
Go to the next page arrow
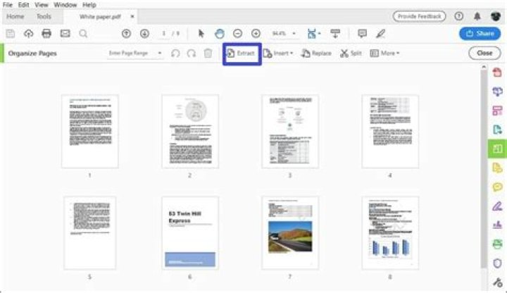pos(144,33)
